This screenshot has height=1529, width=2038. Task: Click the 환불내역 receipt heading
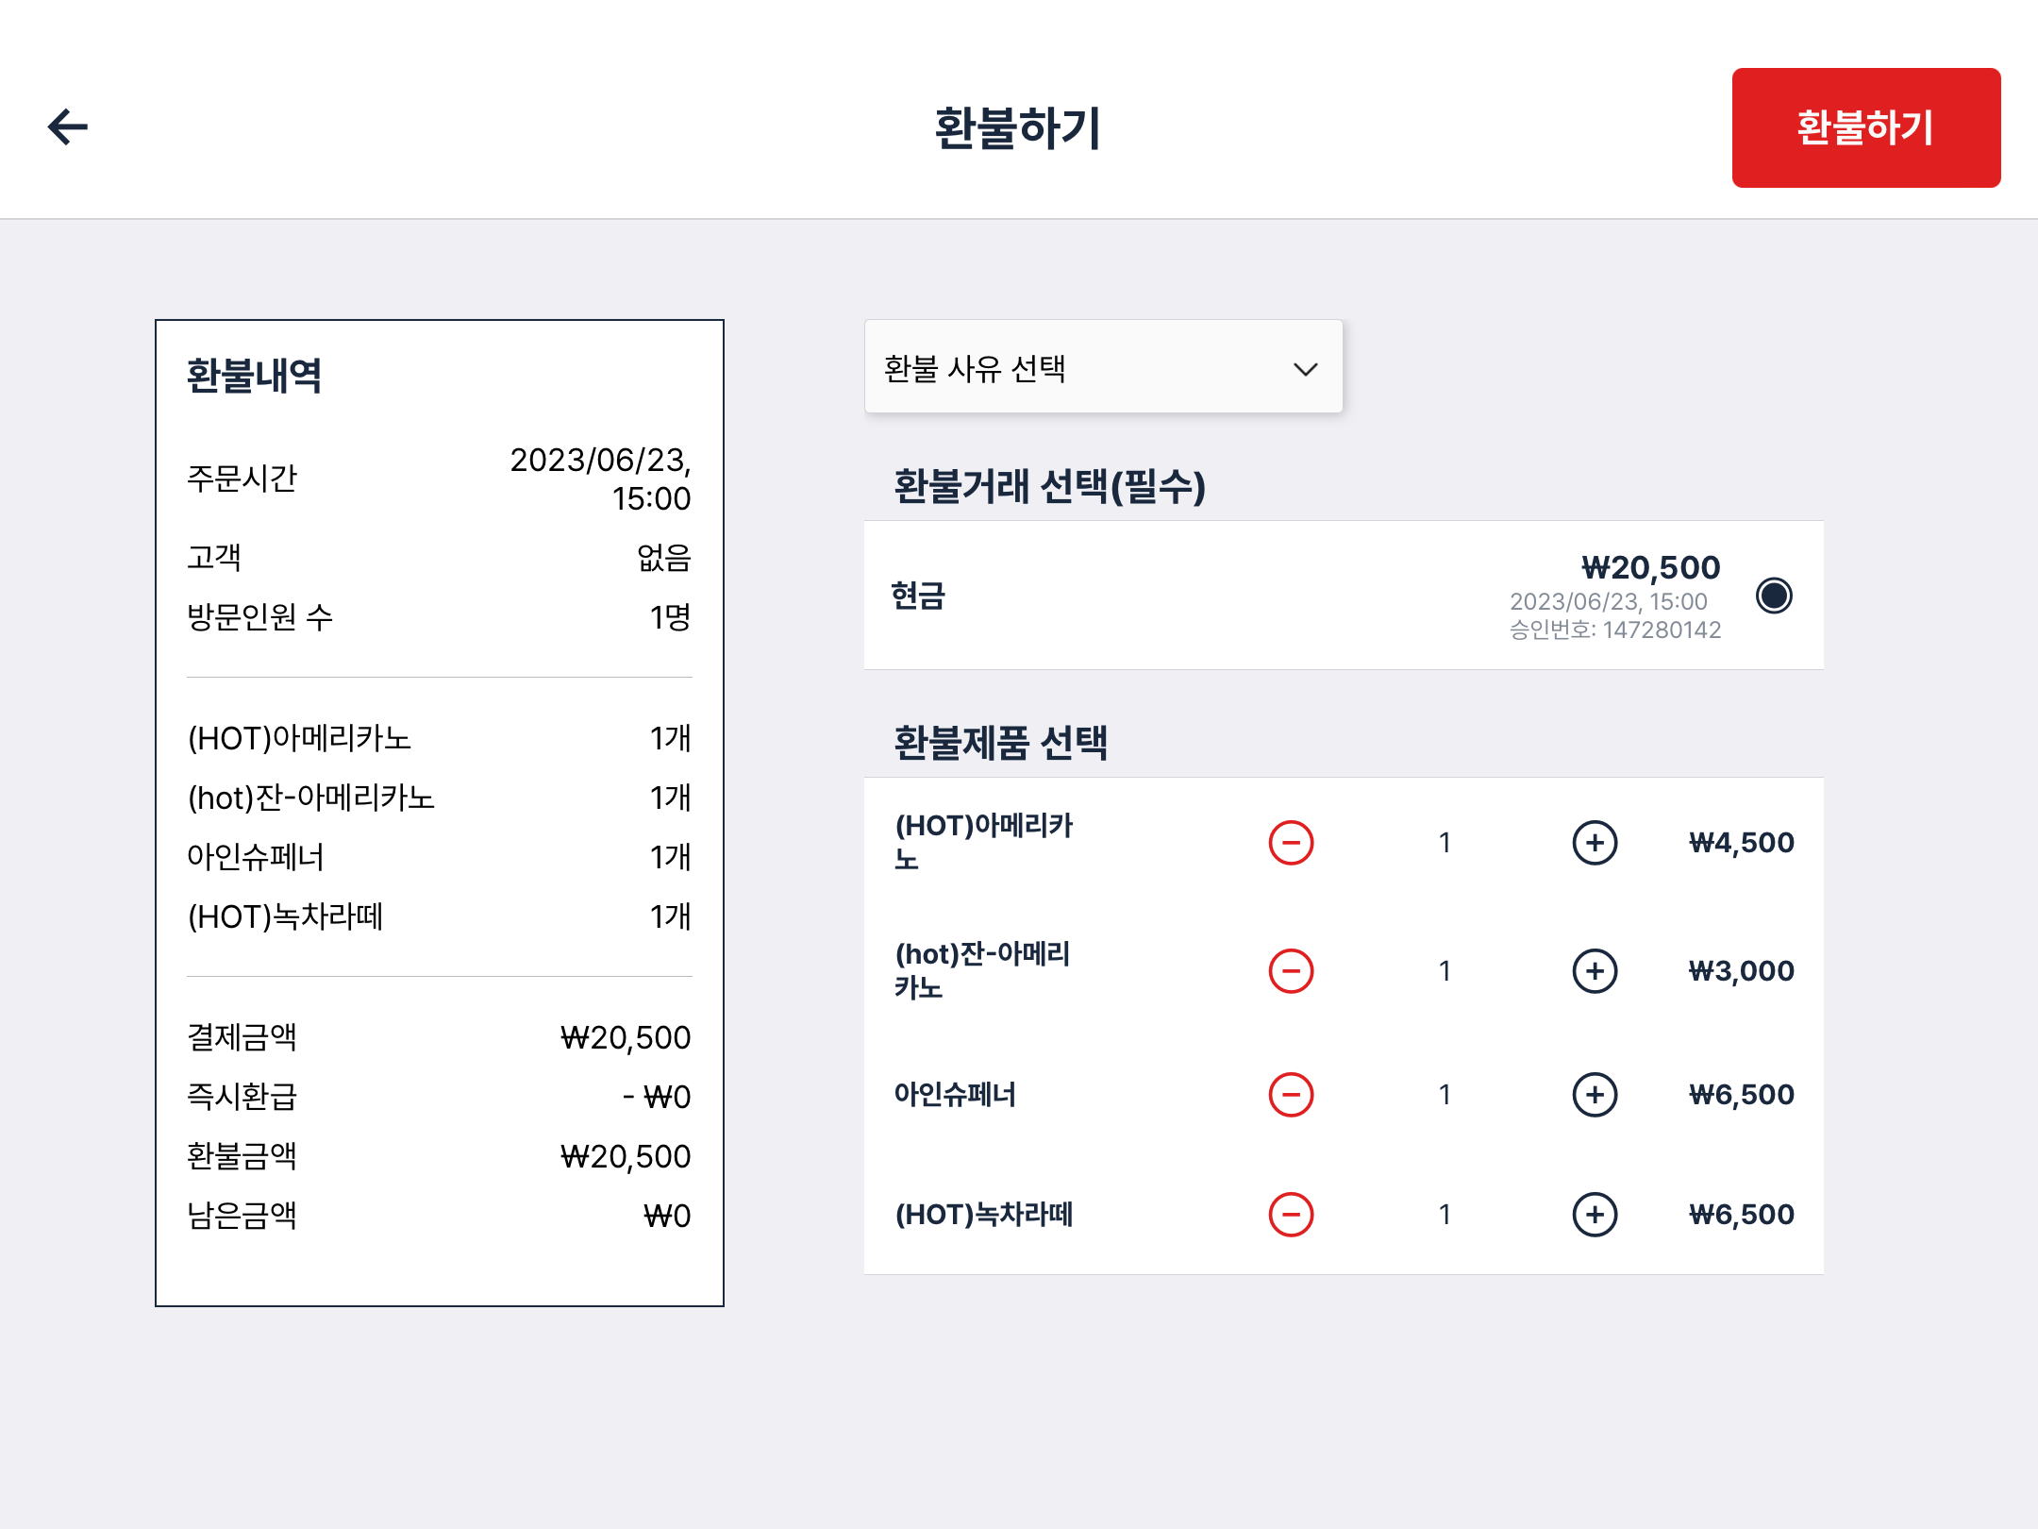[x=254, y=376]
